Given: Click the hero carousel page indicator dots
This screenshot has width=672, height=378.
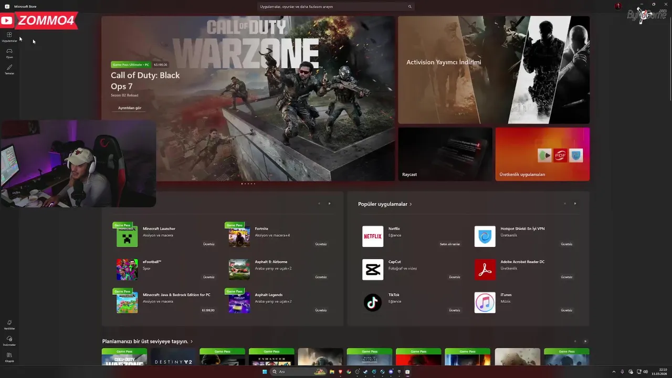Looking at the screenshot, I should coord(248,184).
